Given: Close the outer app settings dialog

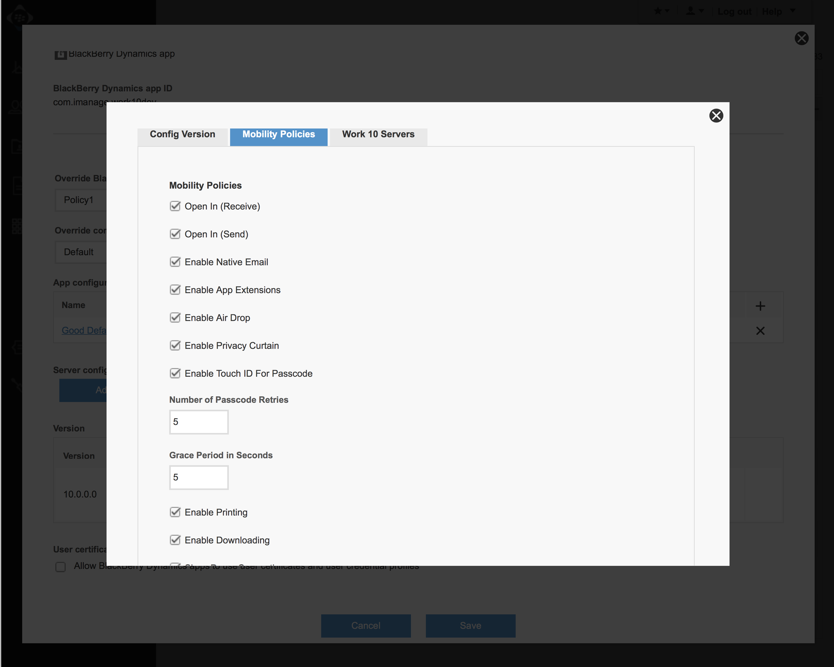Looking at the screenshot, I should click(x=801, y=38).
